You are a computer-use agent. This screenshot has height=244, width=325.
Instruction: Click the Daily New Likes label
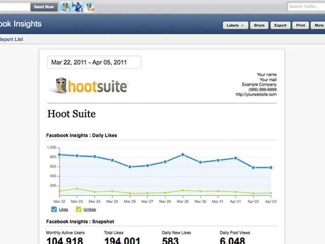176,233
